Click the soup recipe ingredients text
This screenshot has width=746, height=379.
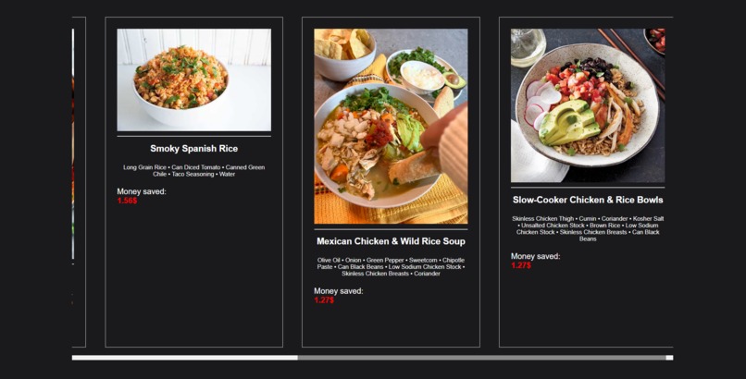click(391, 267)
